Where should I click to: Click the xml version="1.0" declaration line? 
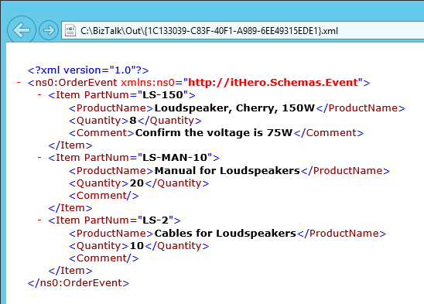88,70
